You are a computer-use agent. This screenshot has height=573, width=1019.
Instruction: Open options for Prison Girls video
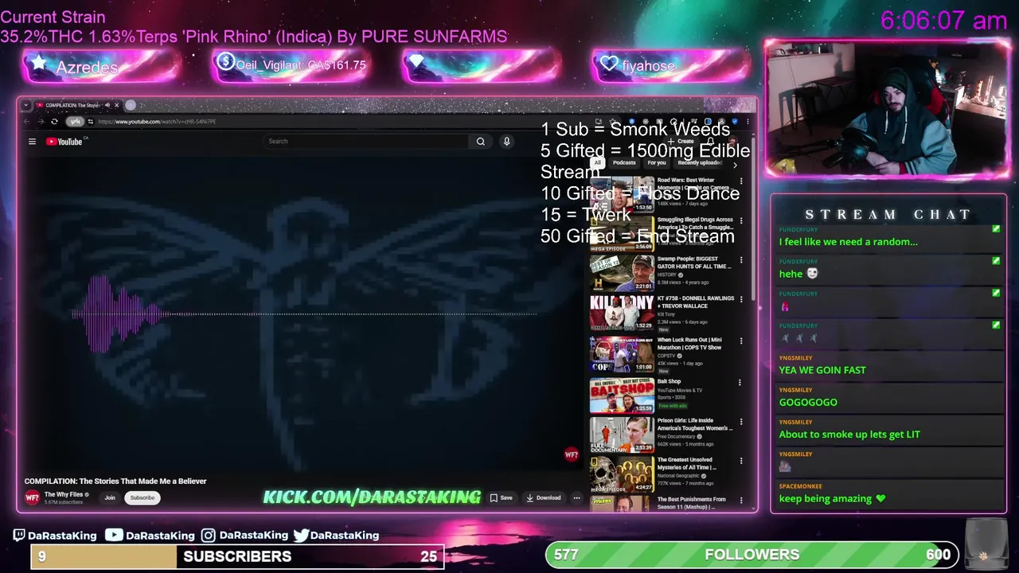741,422
